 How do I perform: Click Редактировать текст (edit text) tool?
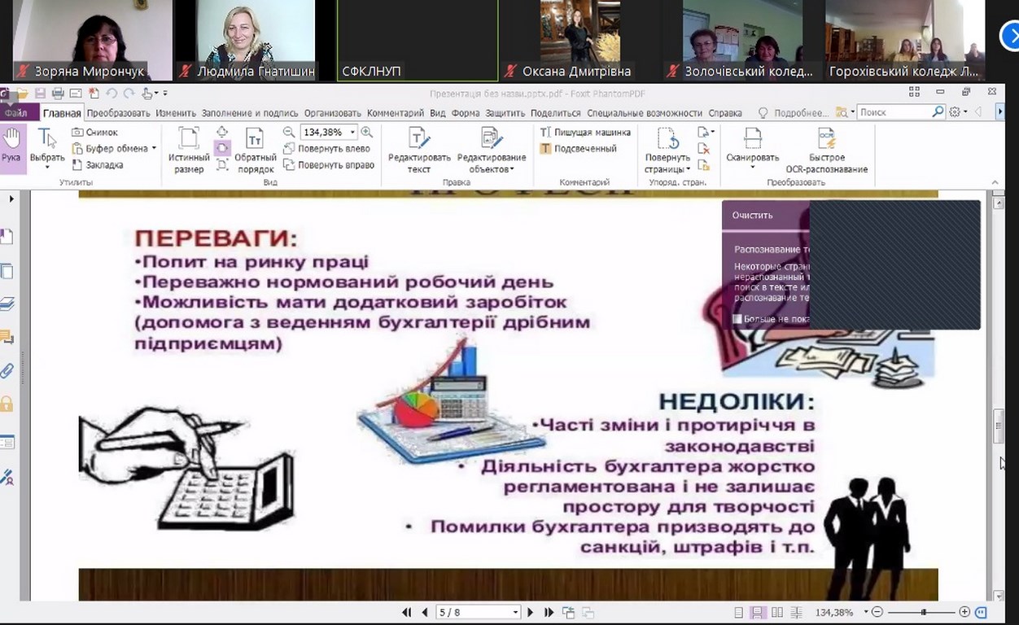(x=419, y=150)
